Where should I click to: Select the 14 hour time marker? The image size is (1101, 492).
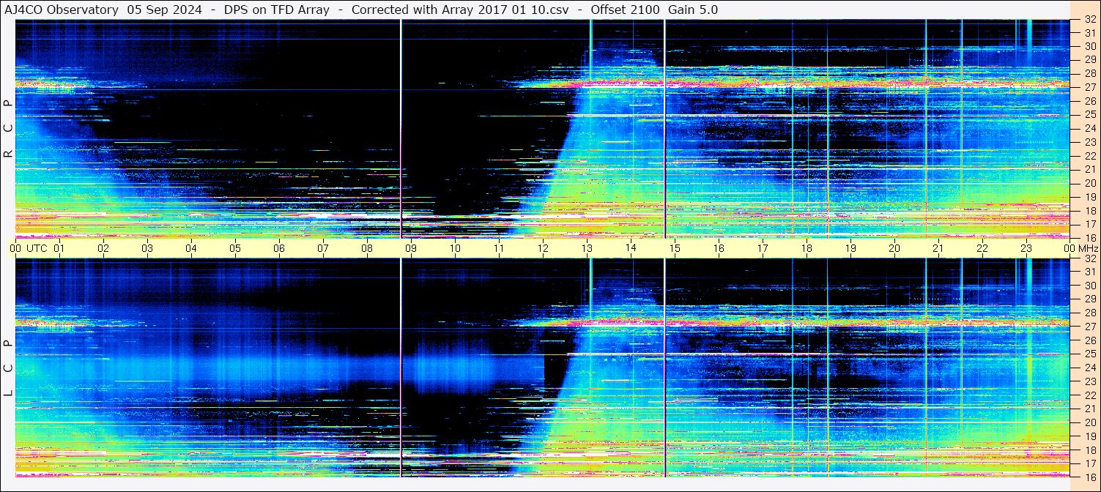coord(631,248)
